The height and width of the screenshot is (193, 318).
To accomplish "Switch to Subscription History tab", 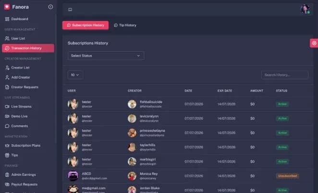I will 86,25.
